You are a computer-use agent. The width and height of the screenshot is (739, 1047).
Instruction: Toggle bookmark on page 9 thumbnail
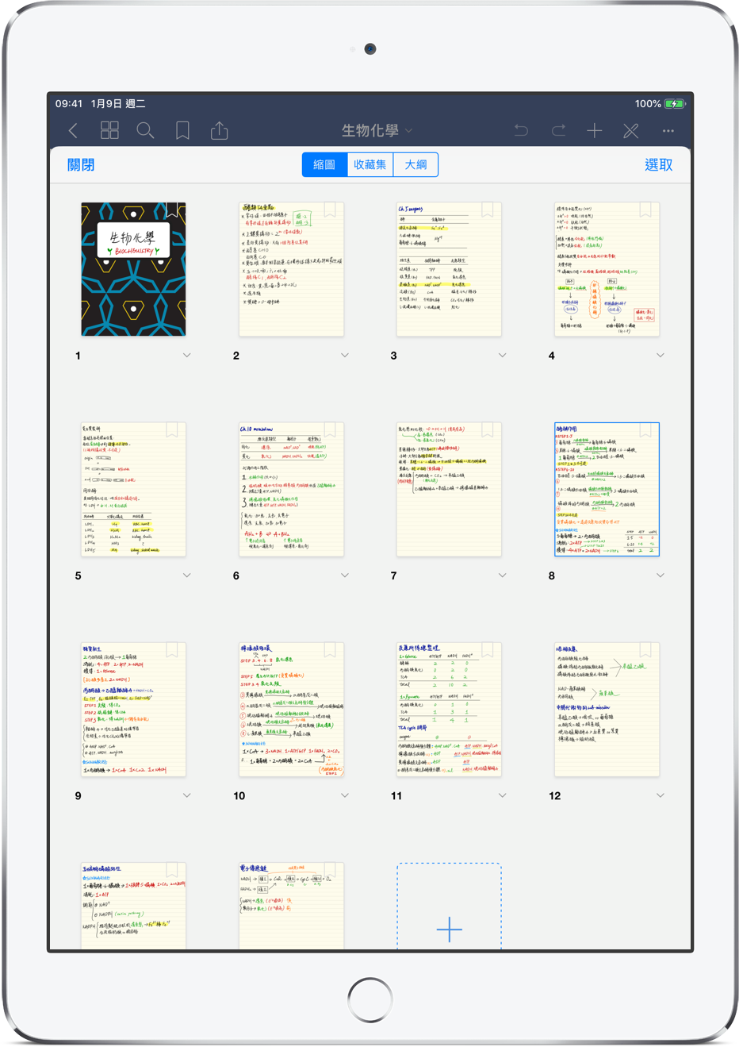click(171, 650)
